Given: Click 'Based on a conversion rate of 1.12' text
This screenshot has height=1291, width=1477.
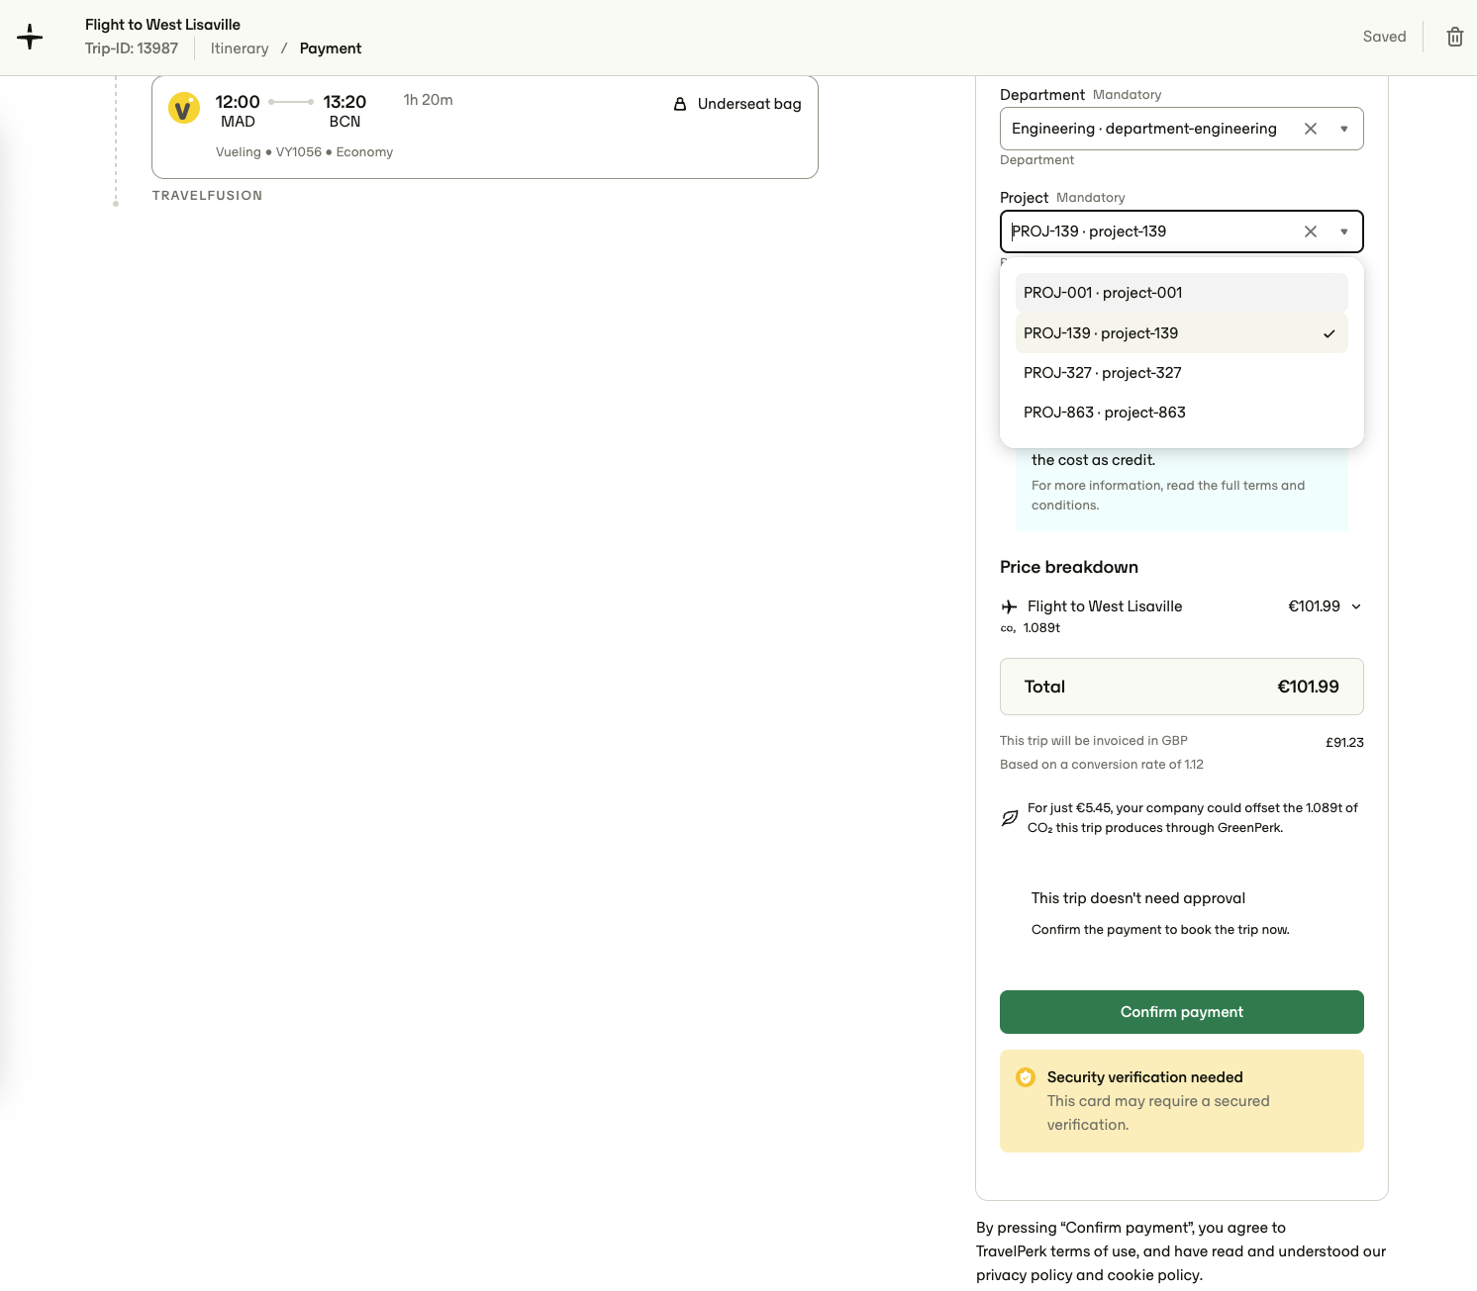Looking at the screenshot, I should click(x=1102, y=765).
